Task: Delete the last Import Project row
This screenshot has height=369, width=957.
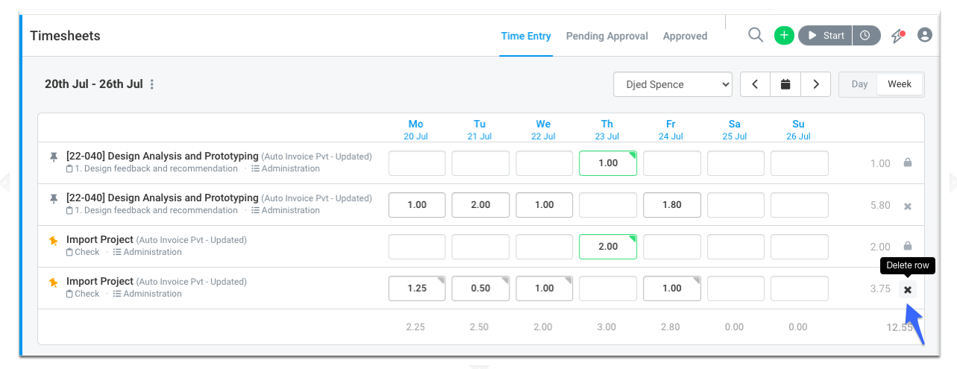Action: click(908, 289)
